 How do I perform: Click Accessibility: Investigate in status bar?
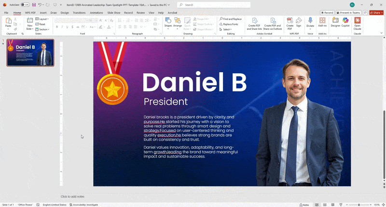click(x=83, y=205)
